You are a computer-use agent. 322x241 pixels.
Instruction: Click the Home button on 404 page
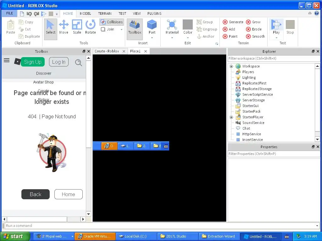click(68, 194)
